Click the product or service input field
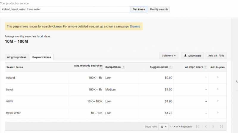 65,9
